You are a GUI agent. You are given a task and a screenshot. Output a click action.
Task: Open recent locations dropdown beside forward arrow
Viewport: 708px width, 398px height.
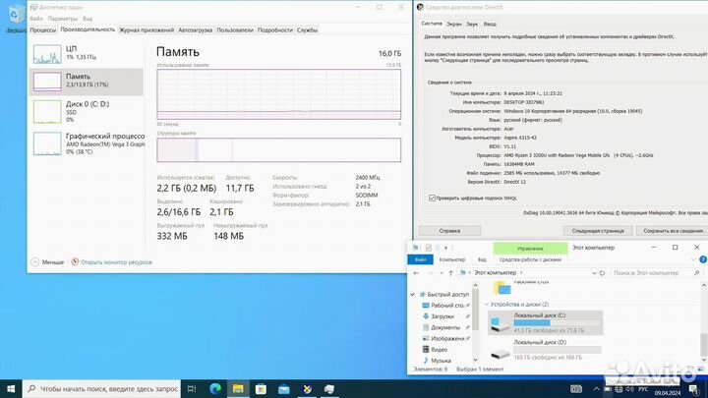[442, 273]
